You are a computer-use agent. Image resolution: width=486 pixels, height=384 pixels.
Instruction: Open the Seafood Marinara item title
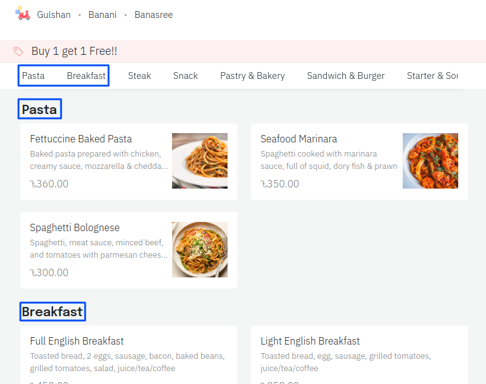299,139
